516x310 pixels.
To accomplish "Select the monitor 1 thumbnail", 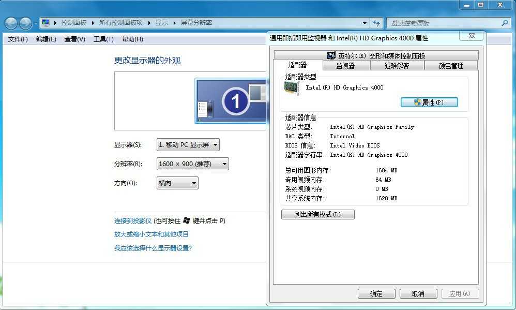I will coord(231,101).
